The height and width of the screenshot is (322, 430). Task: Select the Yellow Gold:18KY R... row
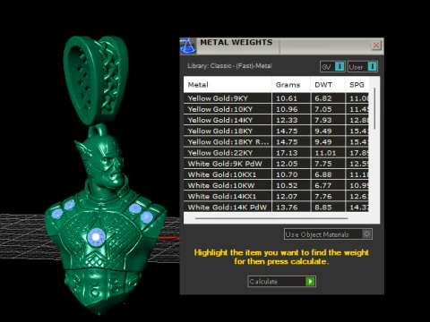click(276, 142)
